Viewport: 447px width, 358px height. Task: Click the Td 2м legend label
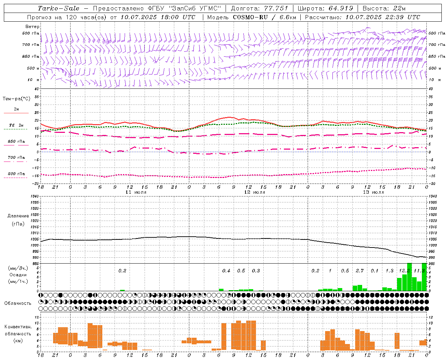coord(16,125)
